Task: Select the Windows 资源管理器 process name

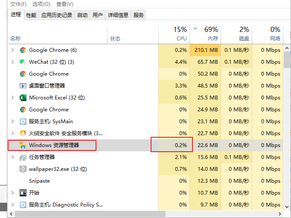Action: click(x=54, y=145)
